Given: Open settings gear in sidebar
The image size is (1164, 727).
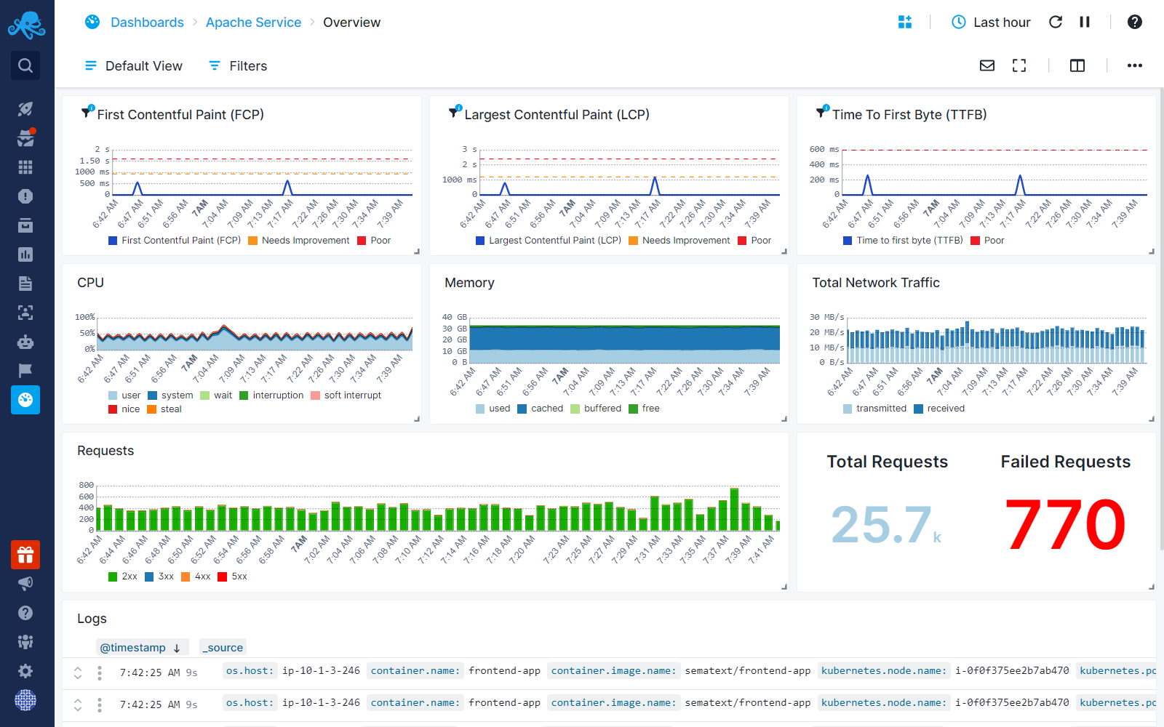Looking at the screenshot, I should pos(25,671).
